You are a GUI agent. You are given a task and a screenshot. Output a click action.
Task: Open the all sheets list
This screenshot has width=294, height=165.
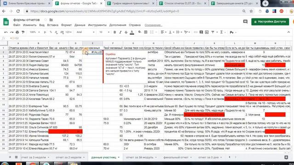17,157
